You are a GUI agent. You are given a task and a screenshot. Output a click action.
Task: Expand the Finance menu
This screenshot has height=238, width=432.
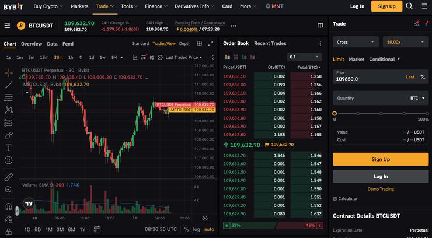(x=156, y=6)
